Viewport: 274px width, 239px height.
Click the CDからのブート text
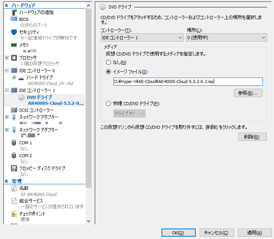(34, 25)
